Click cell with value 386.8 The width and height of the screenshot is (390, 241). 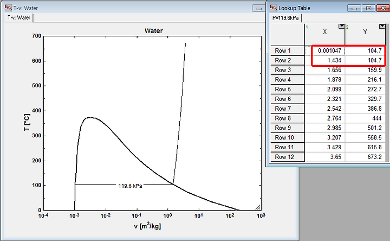(x=365, y=109)
